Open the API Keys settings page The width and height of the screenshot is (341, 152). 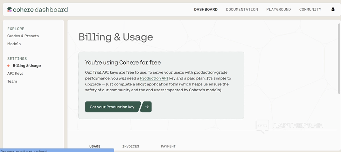15,74
